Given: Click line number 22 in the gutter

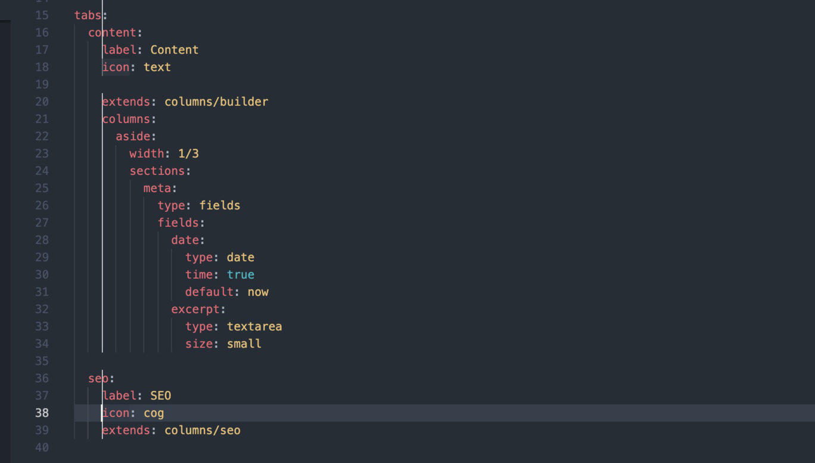Looking at the screenshot, I should tap(42, 136).
